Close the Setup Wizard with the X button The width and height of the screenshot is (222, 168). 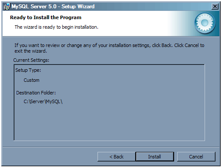click(215, 7)
